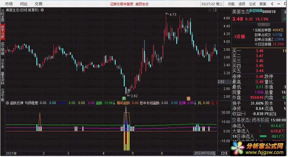Minimize the trading software window

[279, 4]
